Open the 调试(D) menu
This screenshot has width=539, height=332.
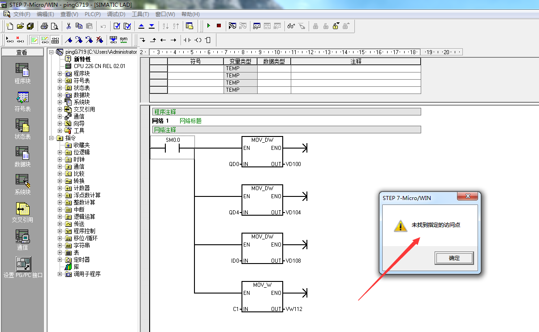[x=116, y=14]
